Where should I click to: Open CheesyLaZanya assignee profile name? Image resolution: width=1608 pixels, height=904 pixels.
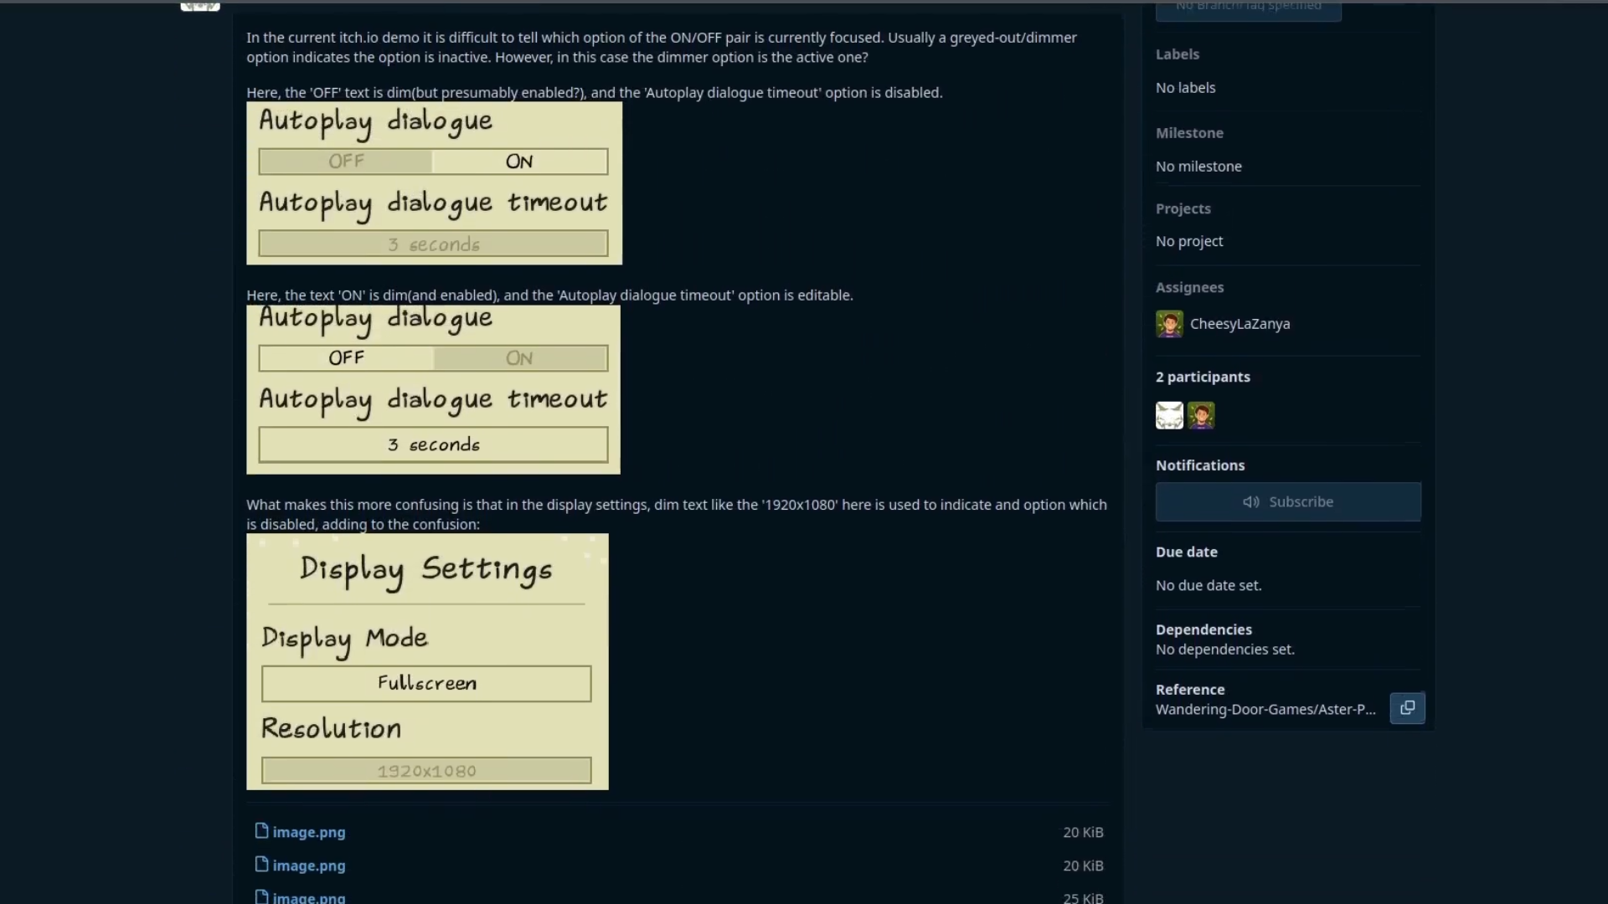coord(1239,324)
